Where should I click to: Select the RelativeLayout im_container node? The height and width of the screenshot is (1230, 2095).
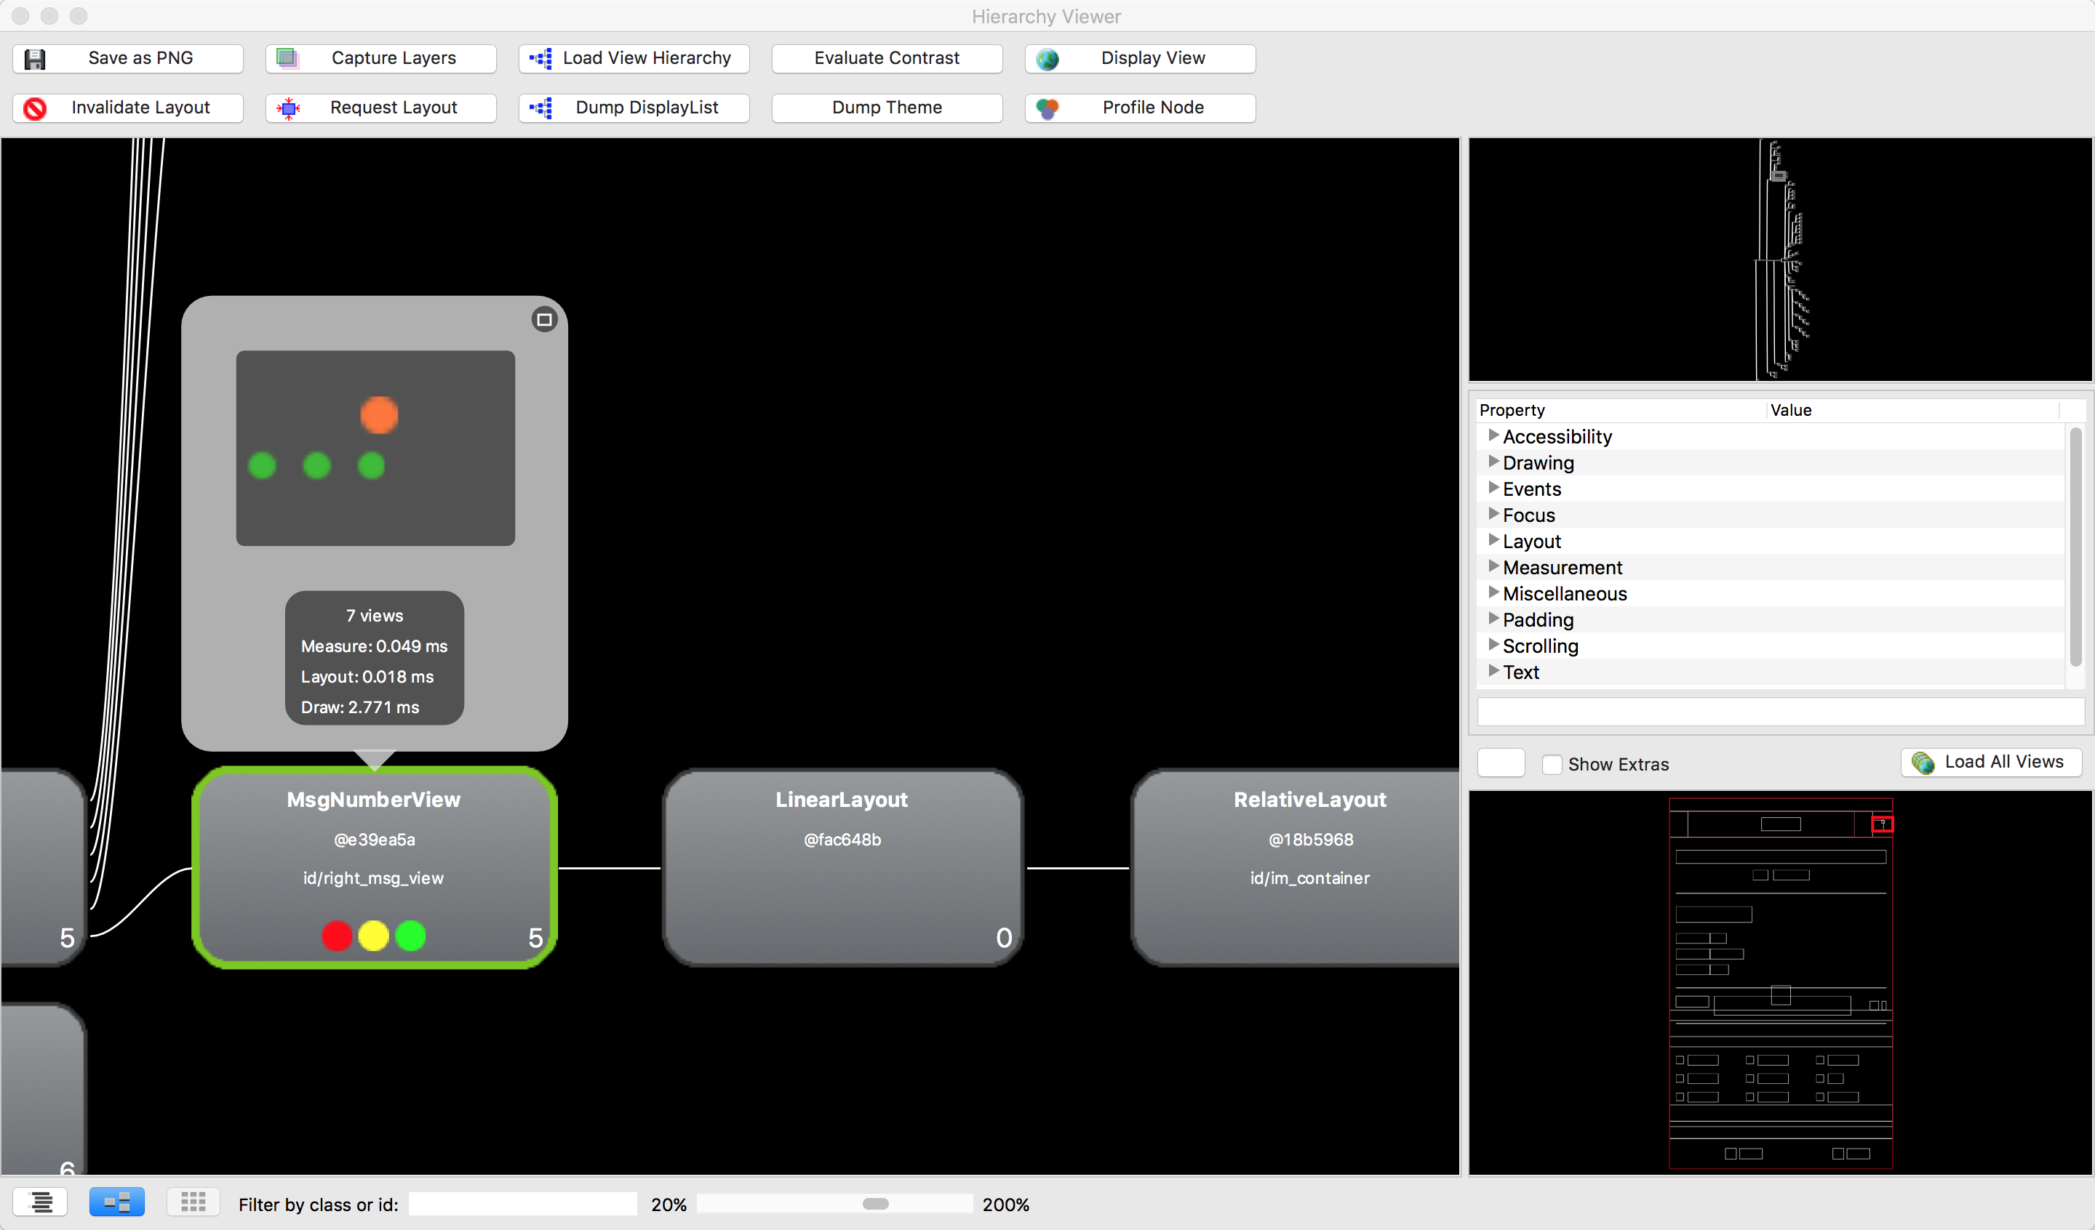tap(1297, 868)
